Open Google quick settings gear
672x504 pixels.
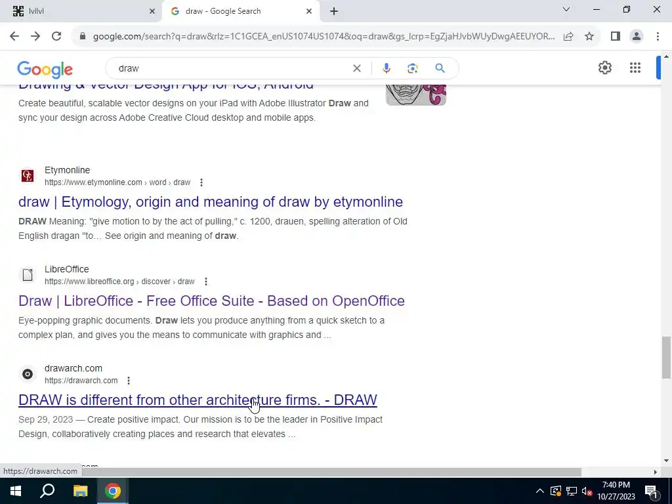604,68
